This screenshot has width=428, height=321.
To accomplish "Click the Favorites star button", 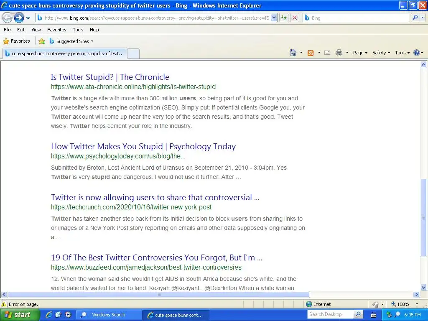I will point(16,41).
